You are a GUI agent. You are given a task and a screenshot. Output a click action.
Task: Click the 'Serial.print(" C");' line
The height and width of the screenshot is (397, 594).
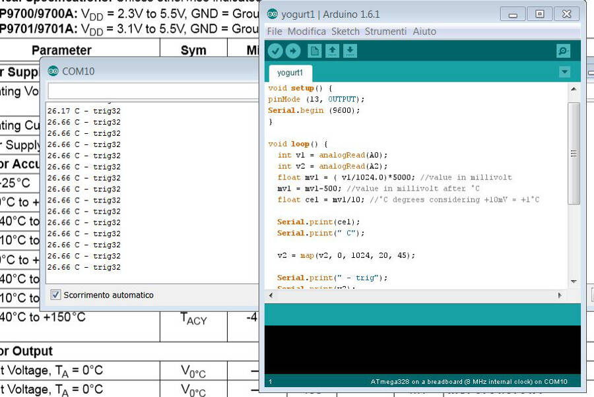tap(321, 233)
